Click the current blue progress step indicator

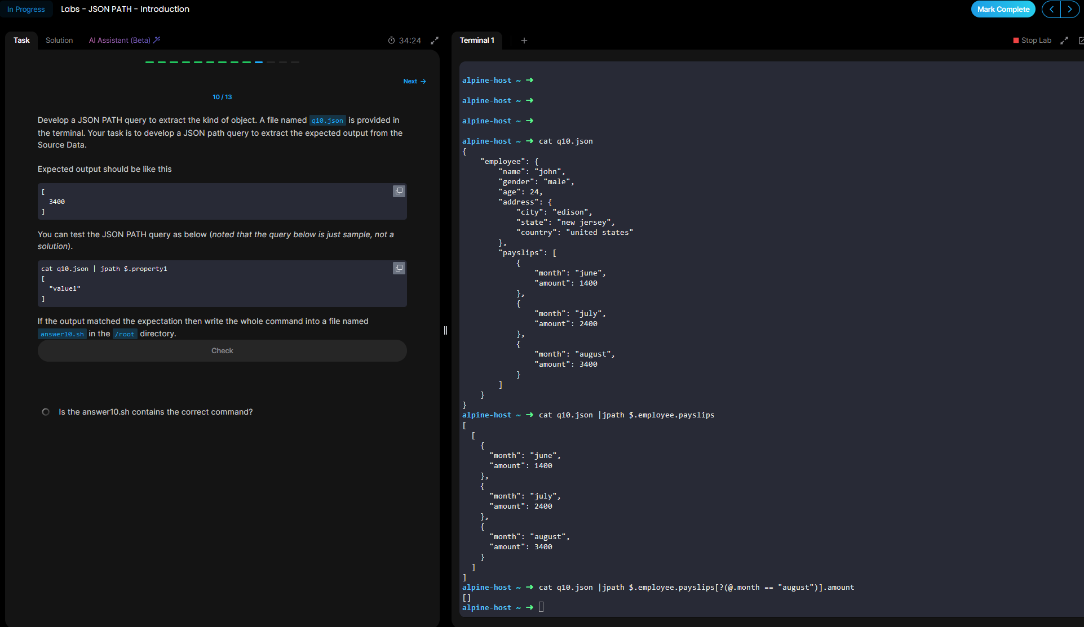[259, 62]
